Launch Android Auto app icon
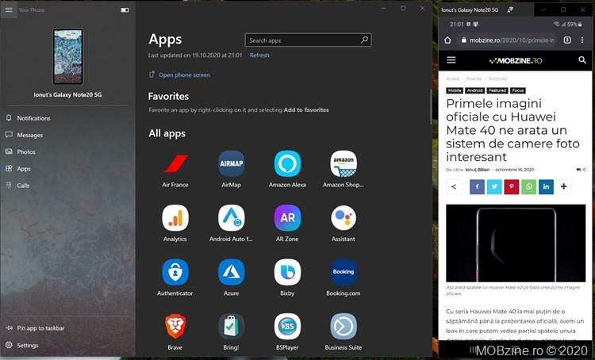The width and height of the screenshot is (595, 360). [x=231, y=218]
